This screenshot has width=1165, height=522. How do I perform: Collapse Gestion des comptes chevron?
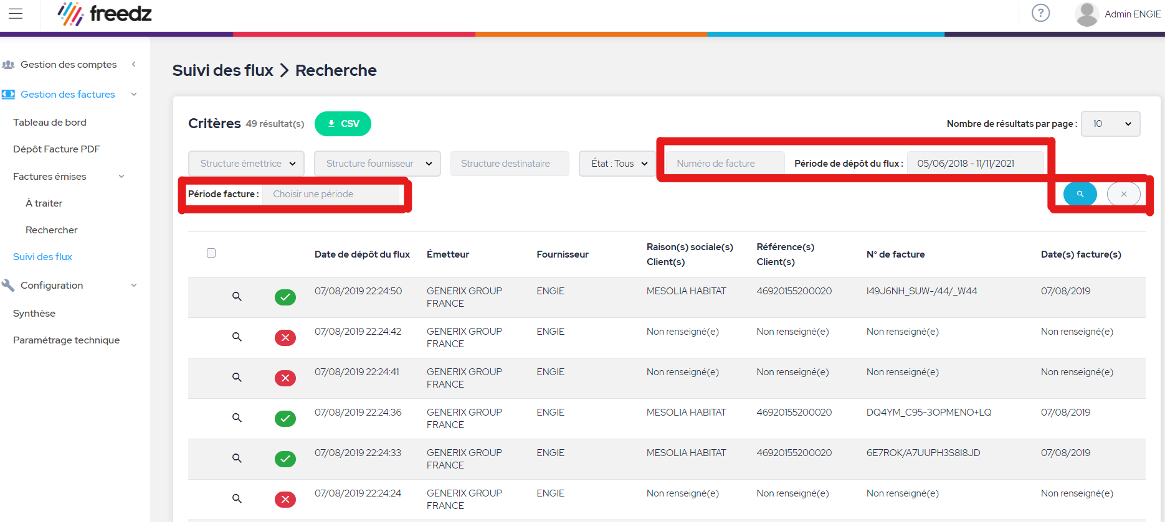134,65
